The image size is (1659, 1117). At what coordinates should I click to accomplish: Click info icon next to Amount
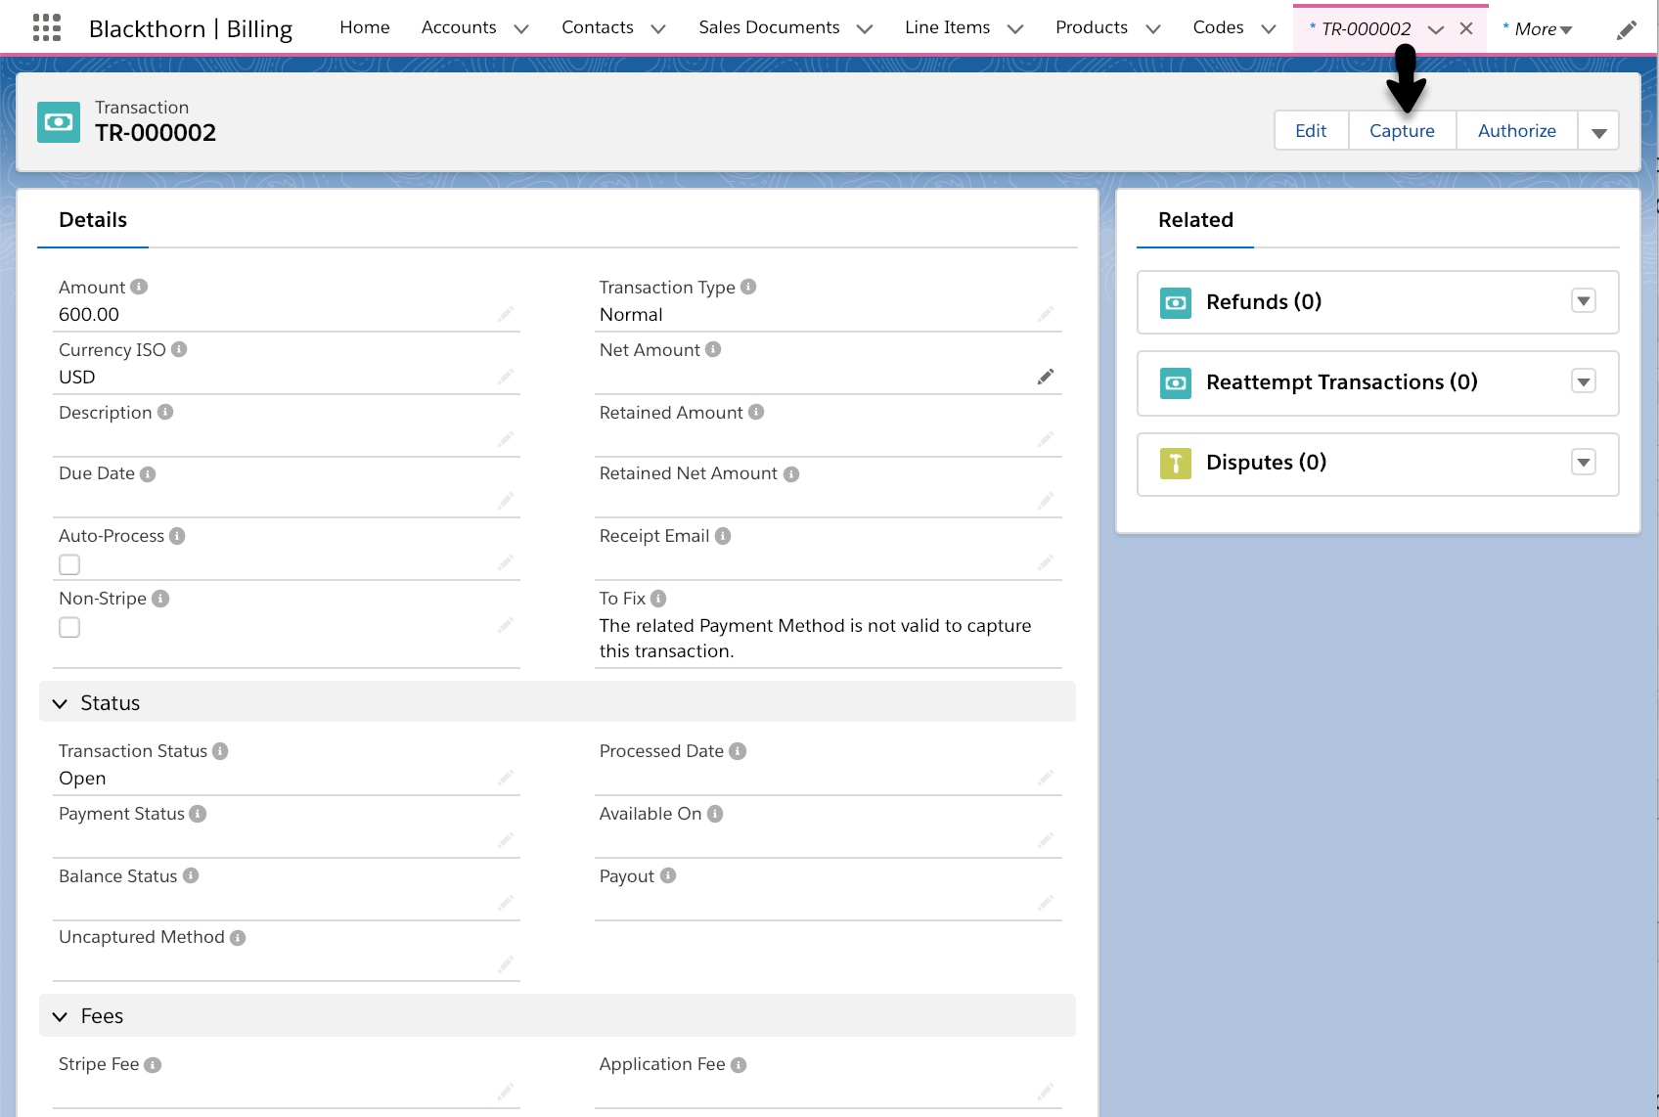(x=139, y=287)
